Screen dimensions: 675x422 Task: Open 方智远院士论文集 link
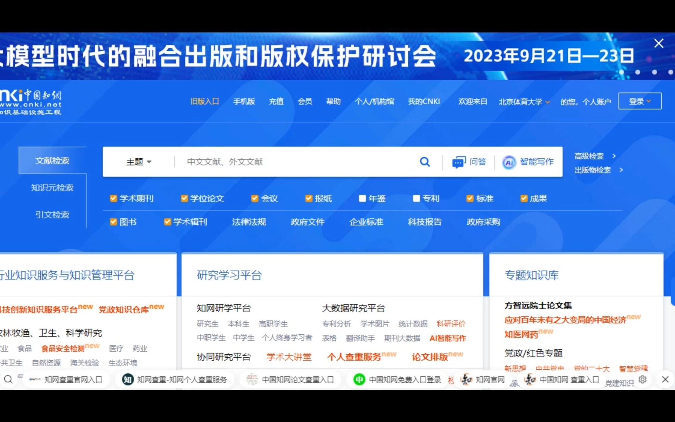coord(538,305)
